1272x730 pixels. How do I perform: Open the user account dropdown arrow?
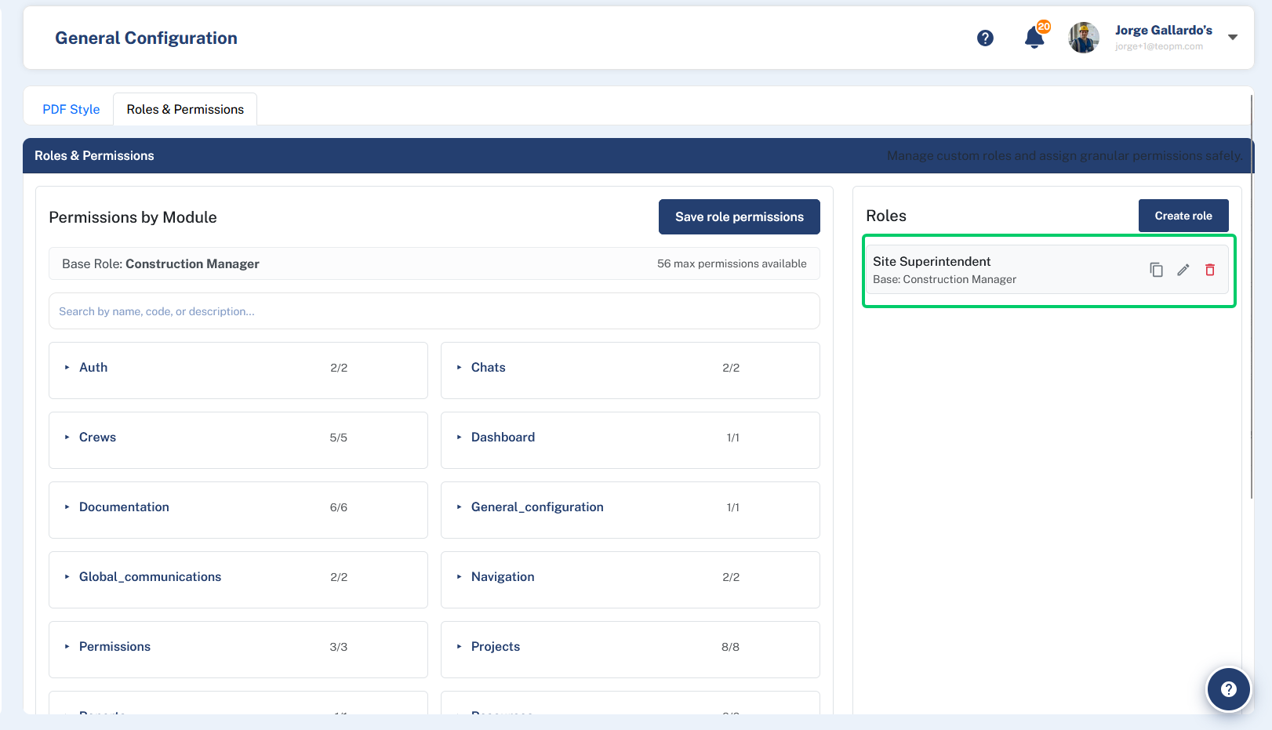pos(1233,38)
